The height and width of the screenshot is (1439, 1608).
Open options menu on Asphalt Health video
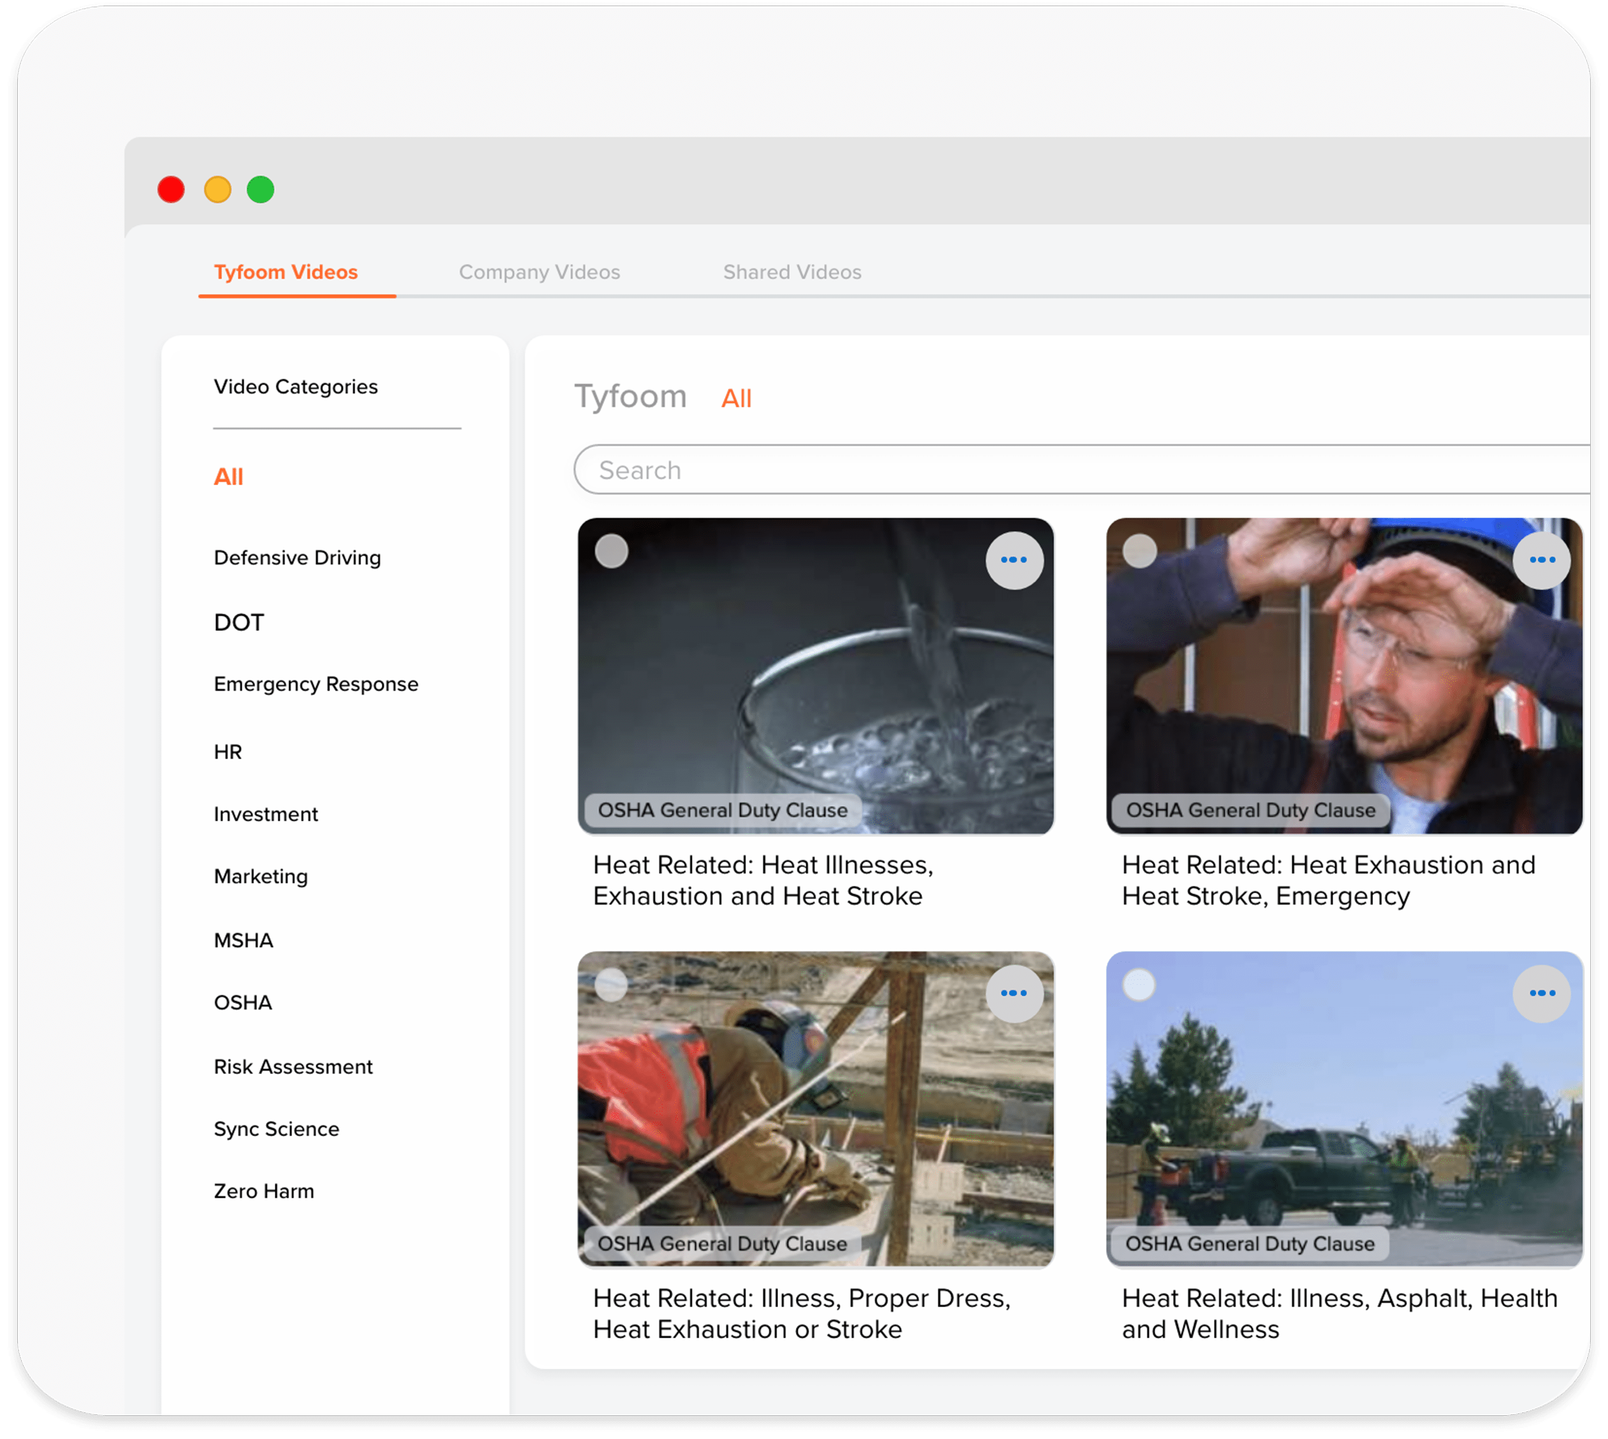point(1542,993)
